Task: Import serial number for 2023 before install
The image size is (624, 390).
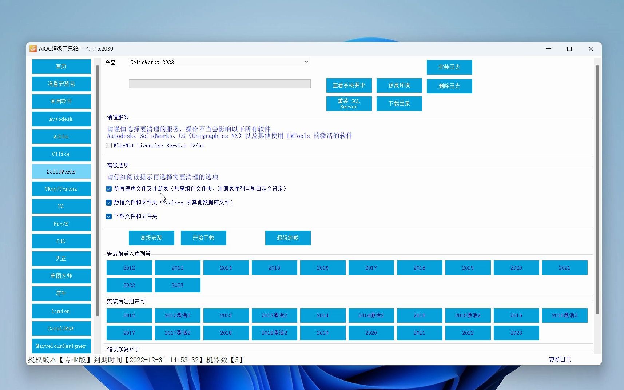Action: [x=178, y=285]
